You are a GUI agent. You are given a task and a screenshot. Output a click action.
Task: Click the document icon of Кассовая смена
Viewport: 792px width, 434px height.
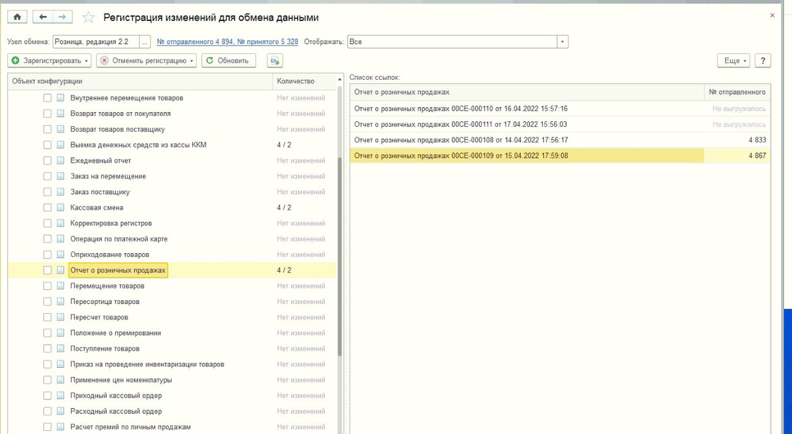[x=61, y=208]
